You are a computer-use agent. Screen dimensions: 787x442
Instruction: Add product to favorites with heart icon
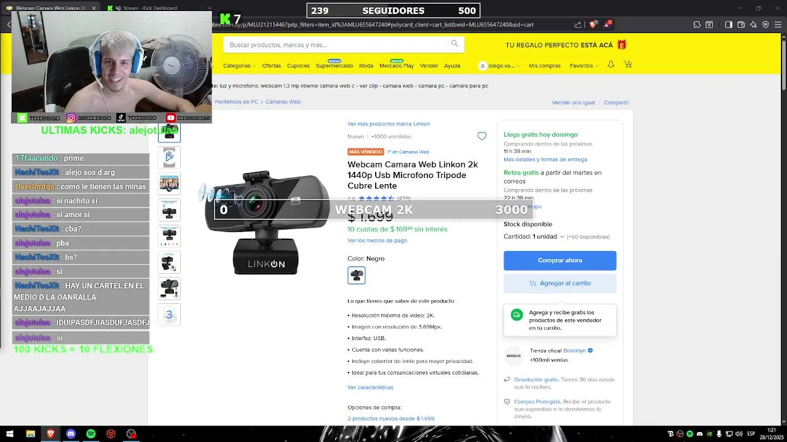click(x=481, y=136)
